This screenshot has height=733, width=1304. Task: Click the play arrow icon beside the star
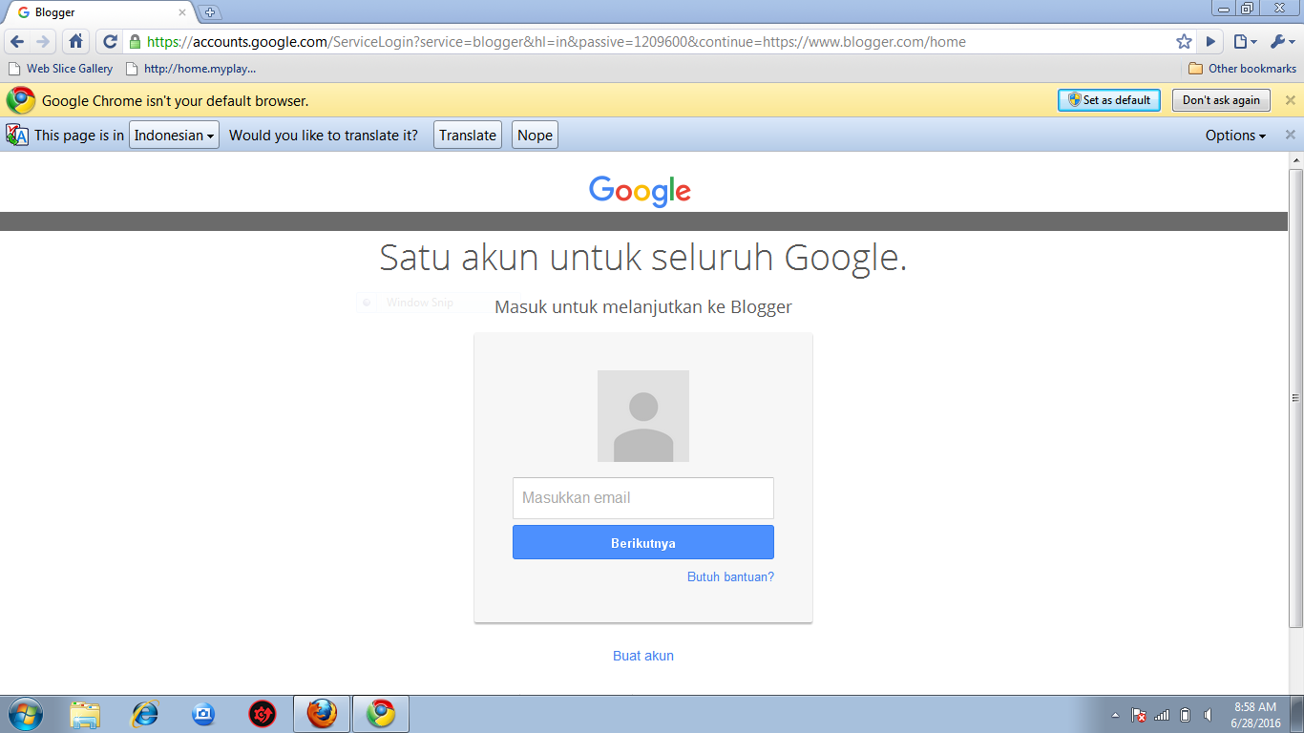tap(1210, 42)
